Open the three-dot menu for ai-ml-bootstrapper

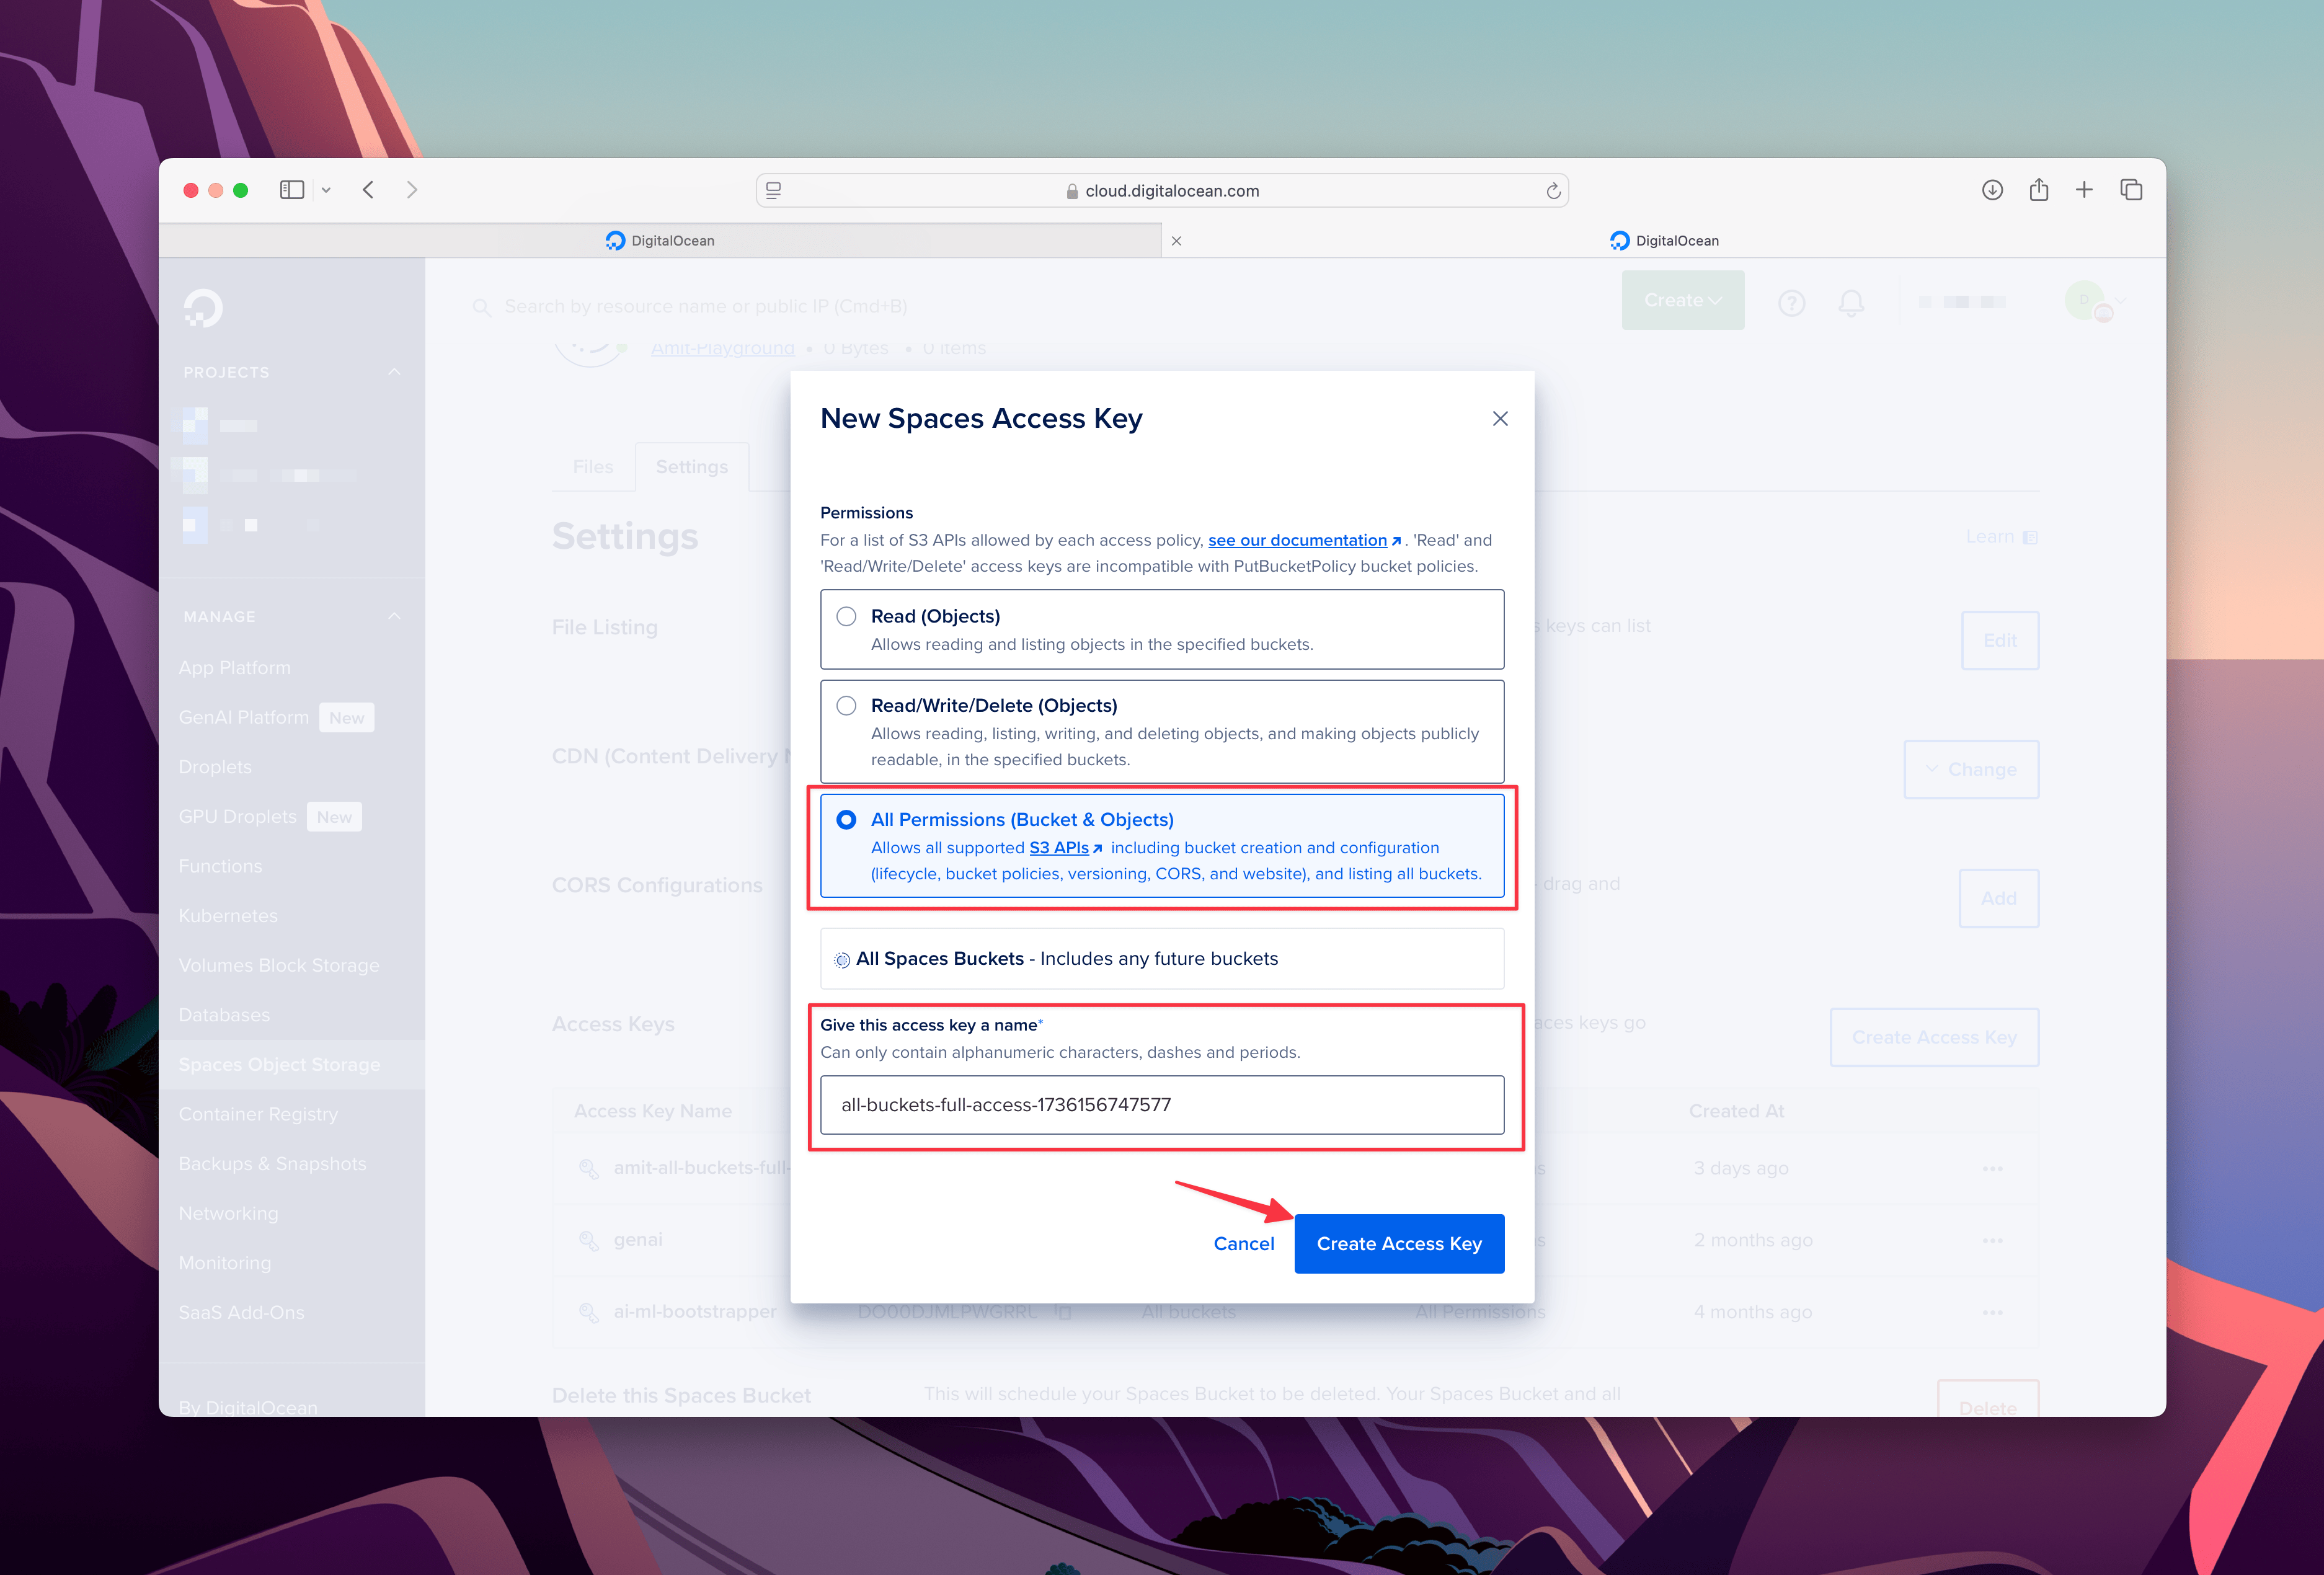pyautogui.click(x=1992, y=1312)
